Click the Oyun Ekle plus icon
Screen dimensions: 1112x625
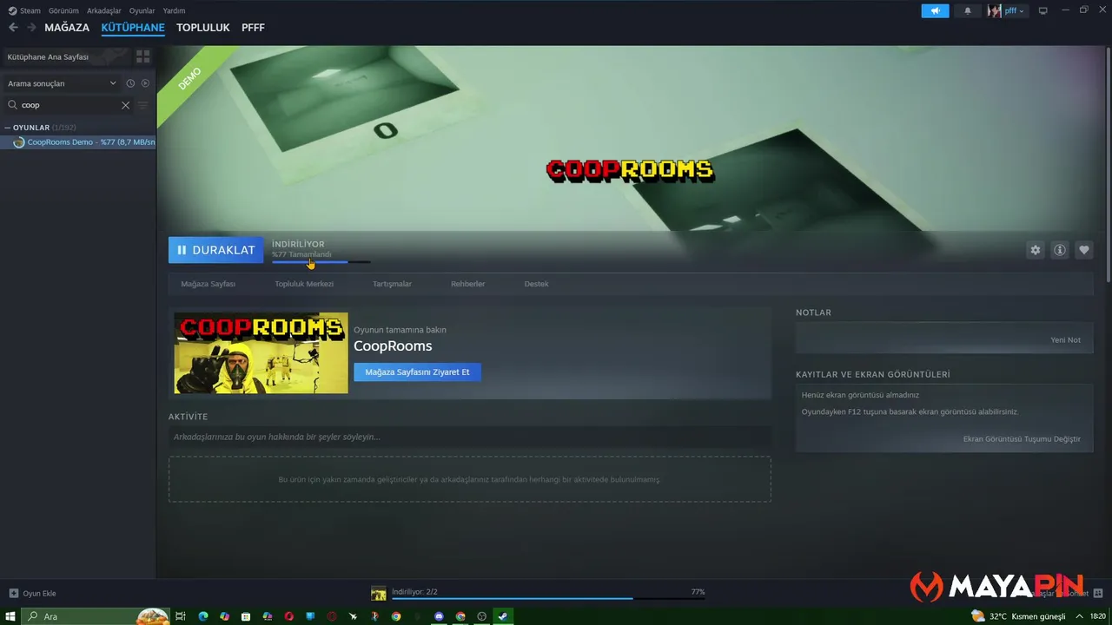point(13,593)
